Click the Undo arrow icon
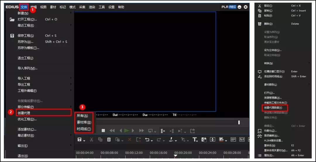This screenshot has width=316, height=162. 147,140
